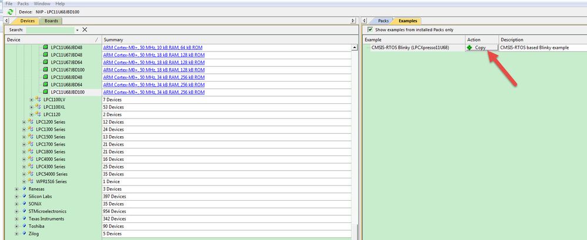Click the Texas Instruments vendor icon
The image size is (587, 240).
pyautogui.click(x=24, y=219)
